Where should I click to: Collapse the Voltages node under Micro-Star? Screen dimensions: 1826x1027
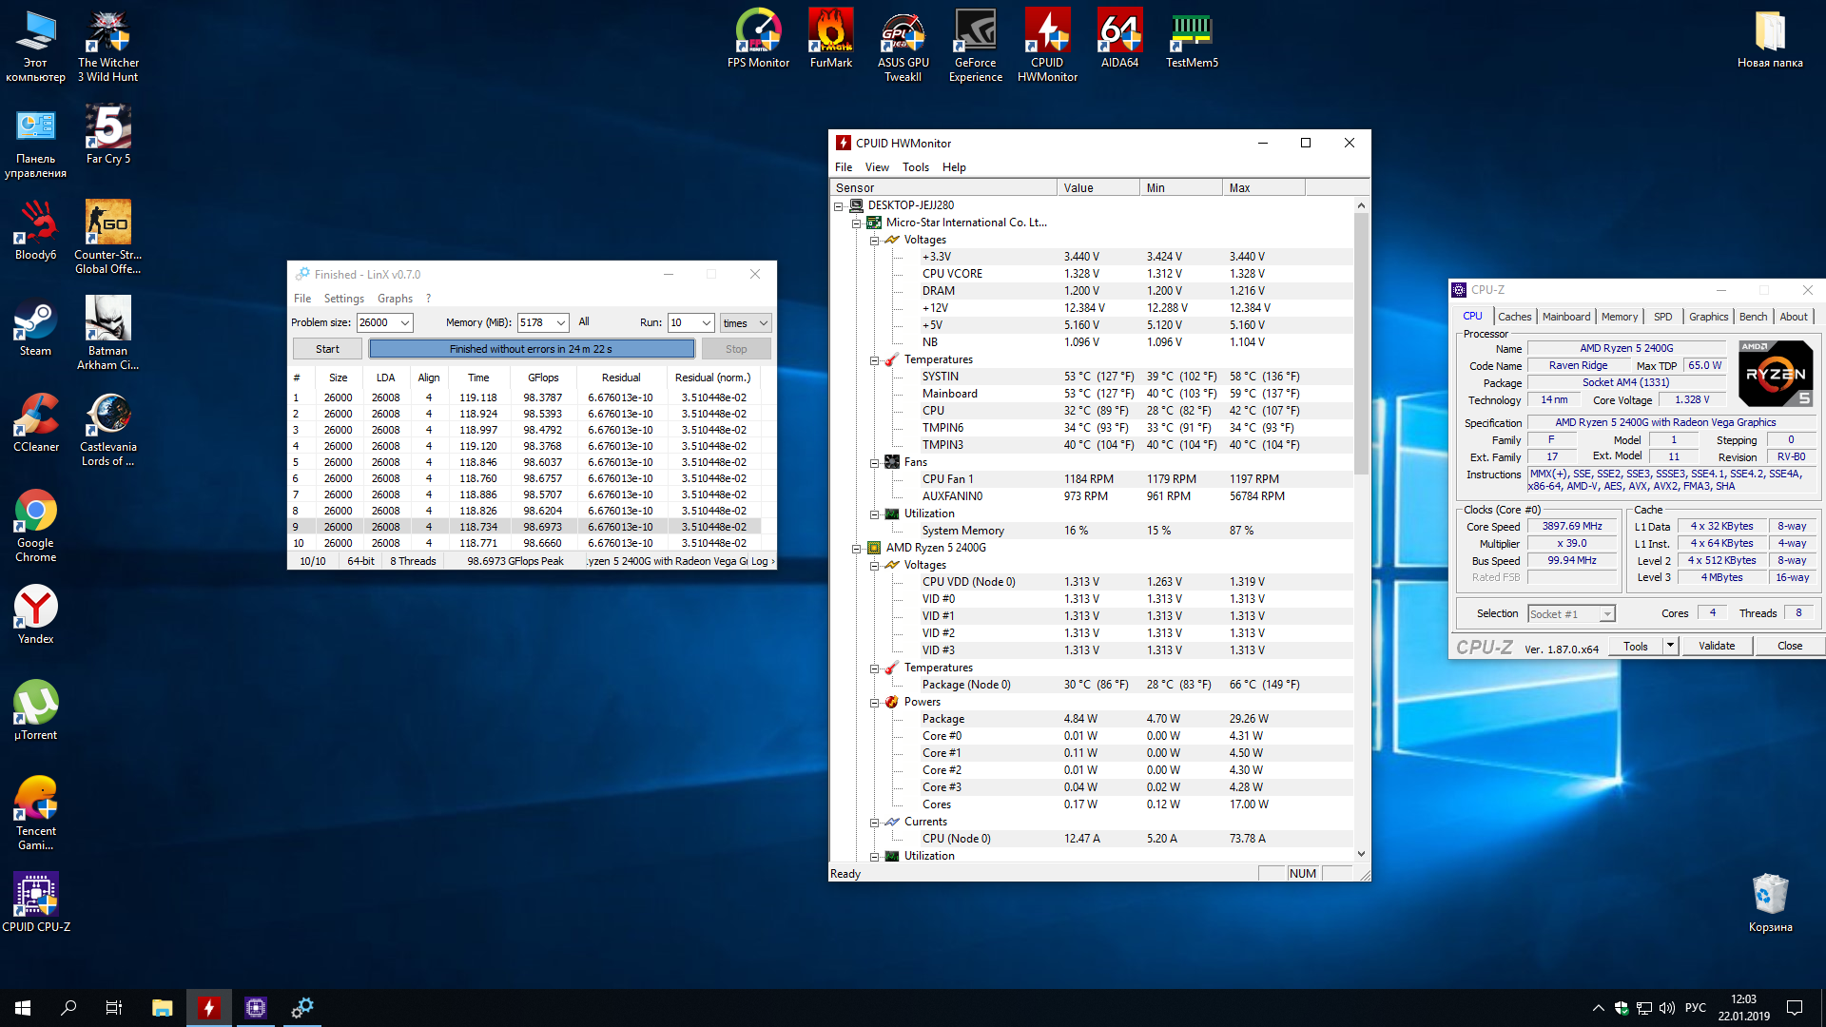coord(874,240)
